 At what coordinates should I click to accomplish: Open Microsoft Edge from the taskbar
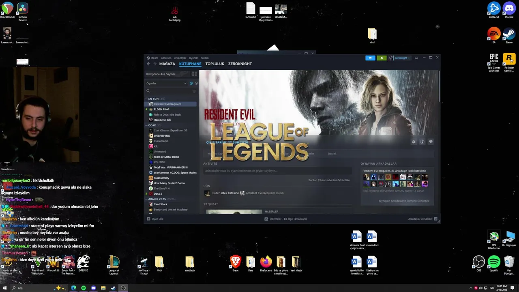[73, 288]
